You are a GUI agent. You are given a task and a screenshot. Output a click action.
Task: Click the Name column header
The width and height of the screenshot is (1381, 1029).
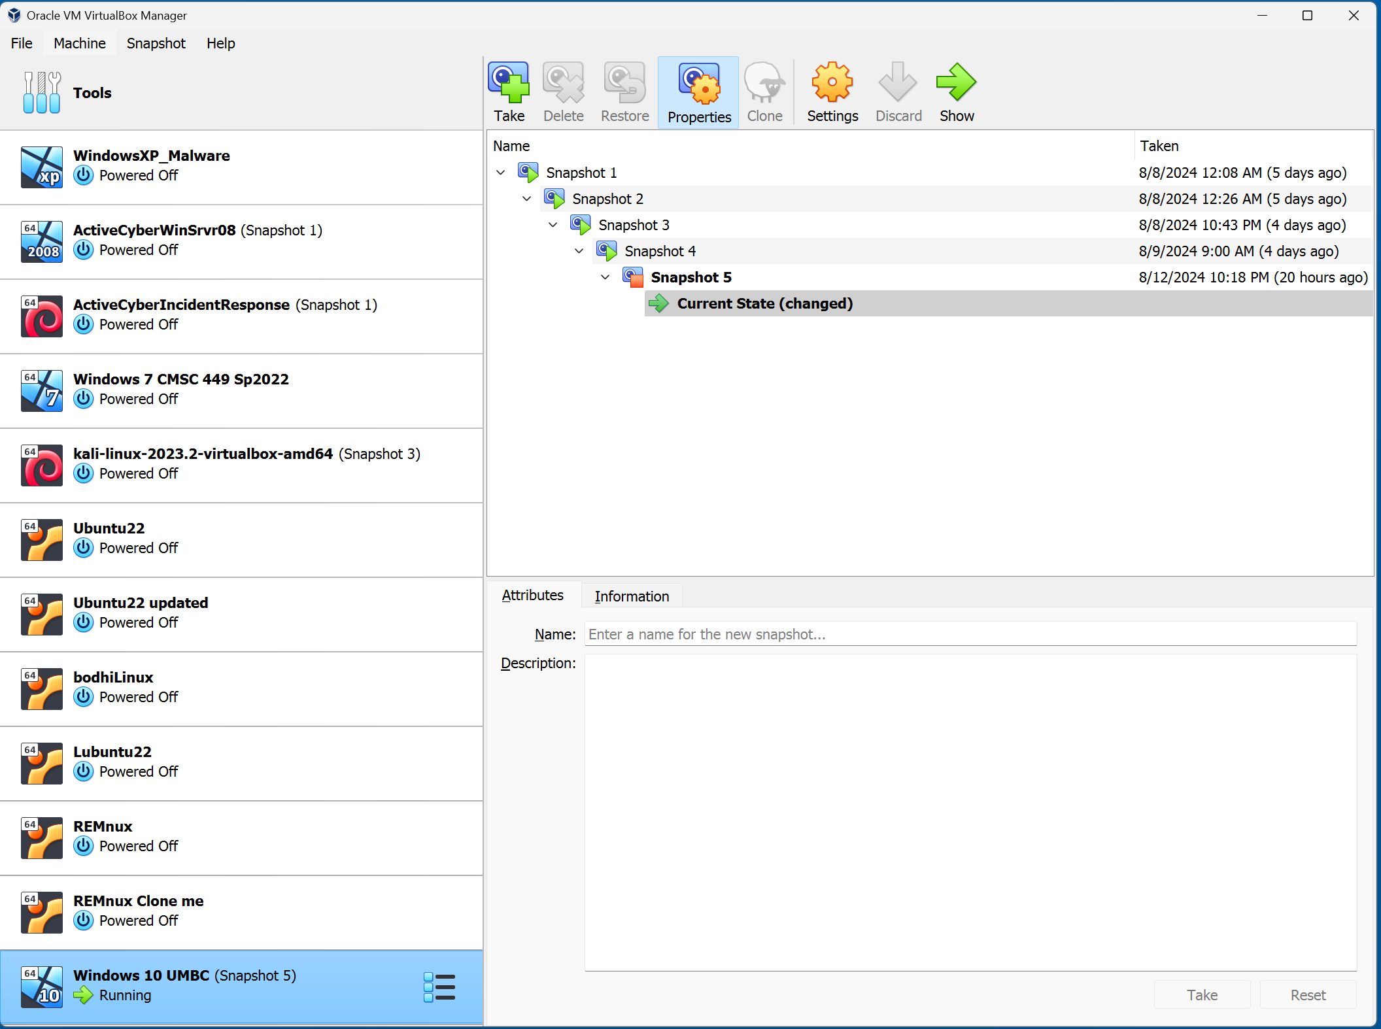(x=811, y=146)
